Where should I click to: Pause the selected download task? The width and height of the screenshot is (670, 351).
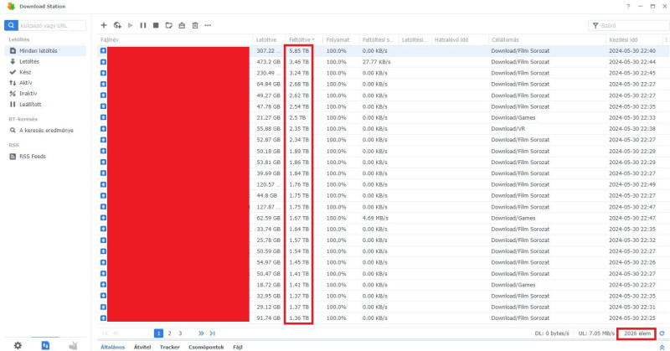[143, 25]
